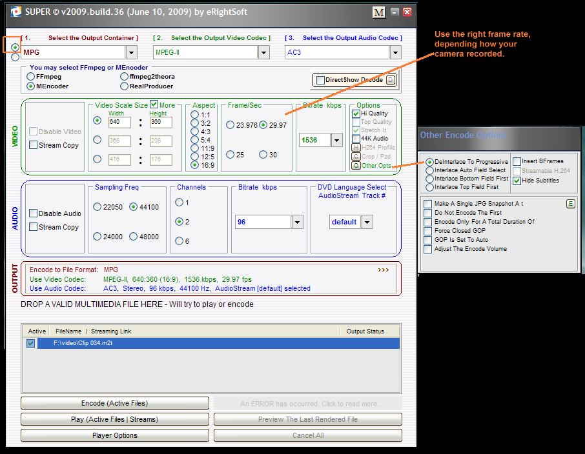Enable Stream Copy in the Audio section
585x454 pixels.
coord(33,226)
